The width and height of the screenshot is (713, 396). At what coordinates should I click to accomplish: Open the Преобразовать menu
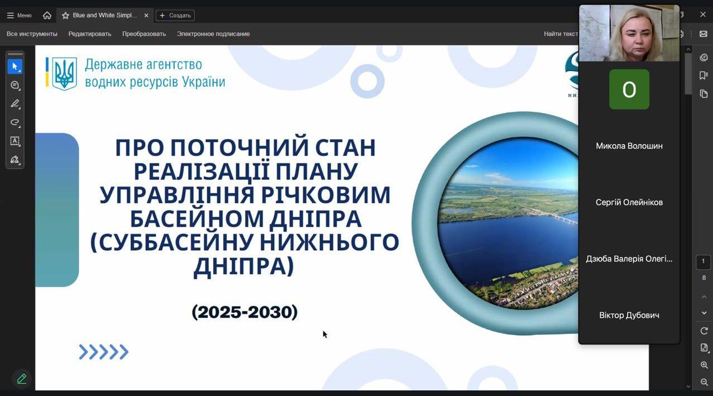[x=144, y=34]
